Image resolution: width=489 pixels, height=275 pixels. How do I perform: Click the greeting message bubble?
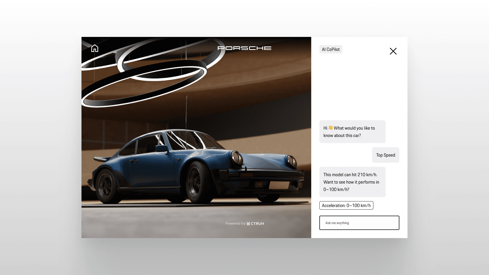coord(352,132)
